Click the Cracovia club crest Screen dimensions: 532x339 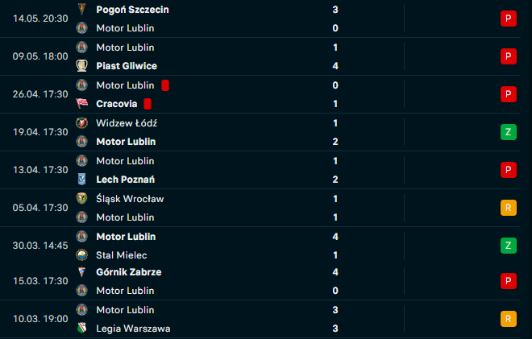[x=81, y=104]
